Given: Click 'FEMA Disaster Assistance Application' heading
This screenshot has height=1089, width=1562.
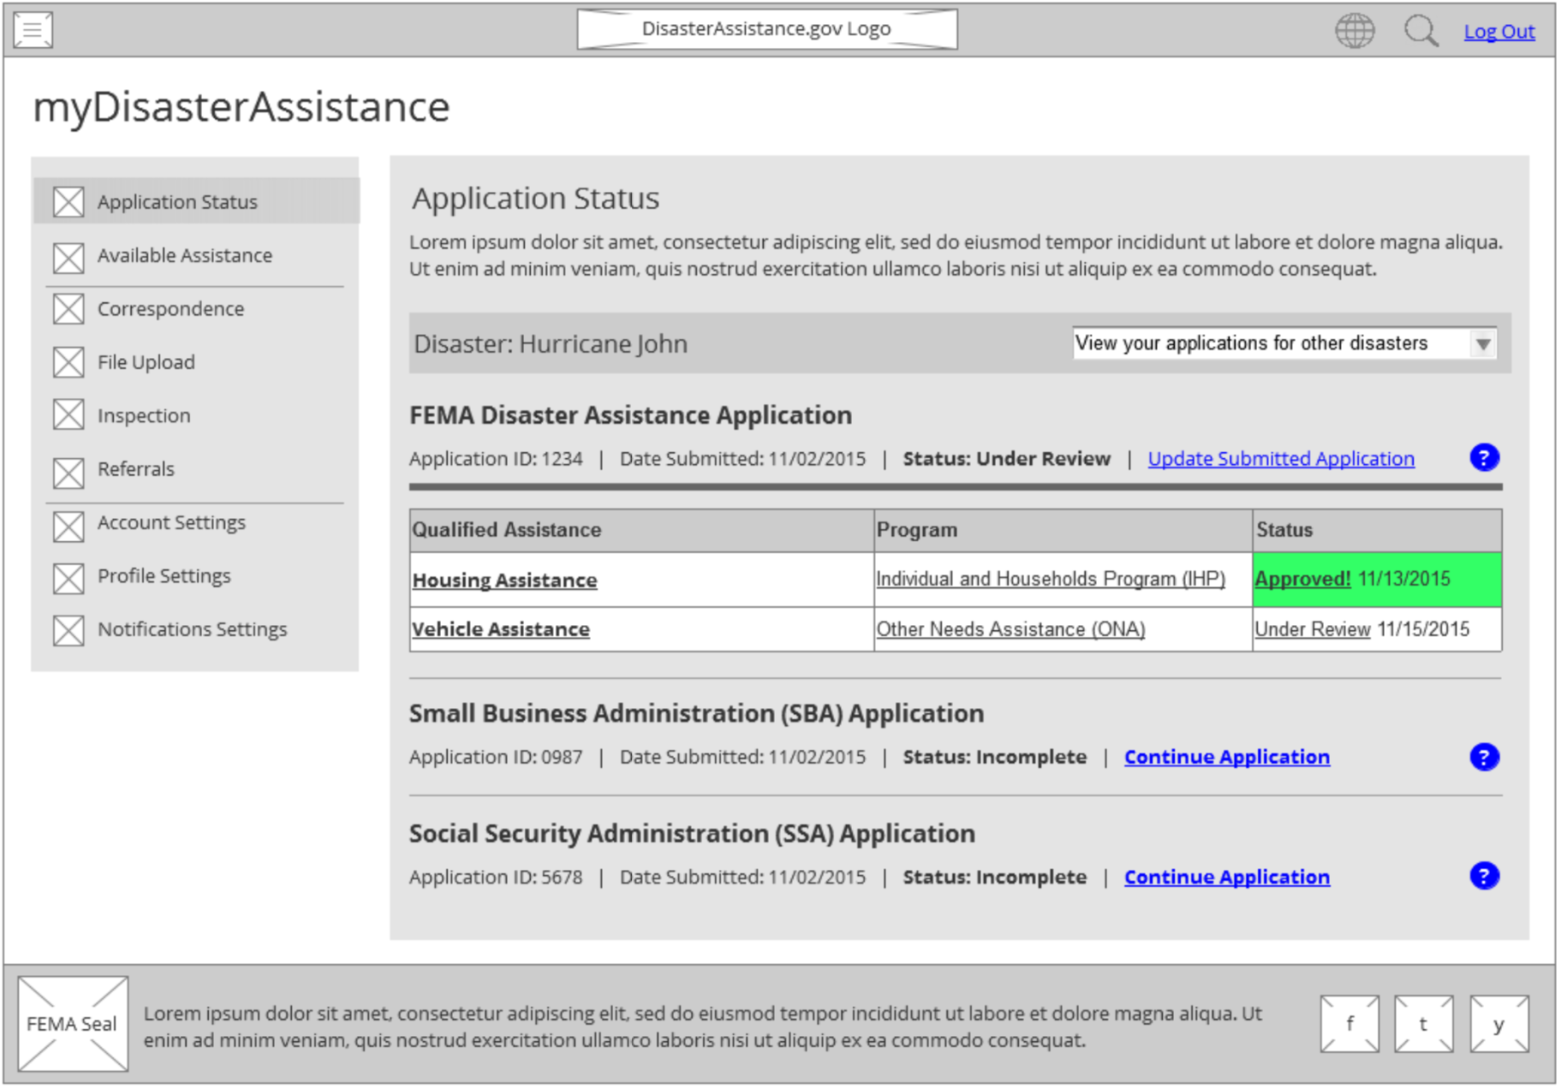Looking at the screenshot, I should (630, 415).
